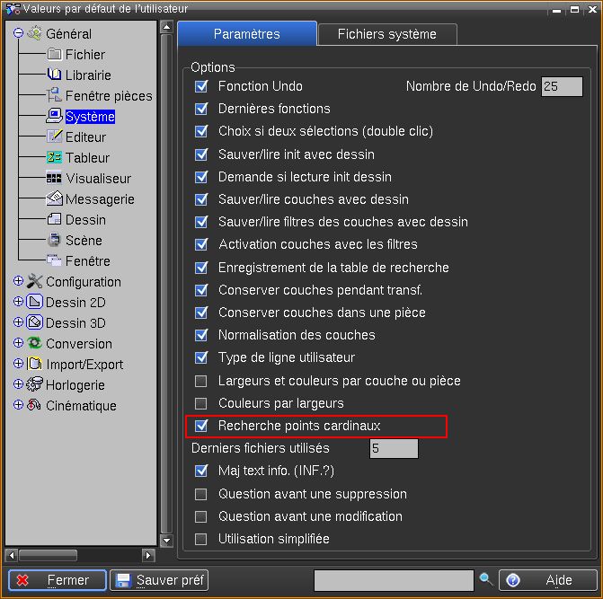Click the Librairie book icon
603x599 pixels.
tap(54, 75)
